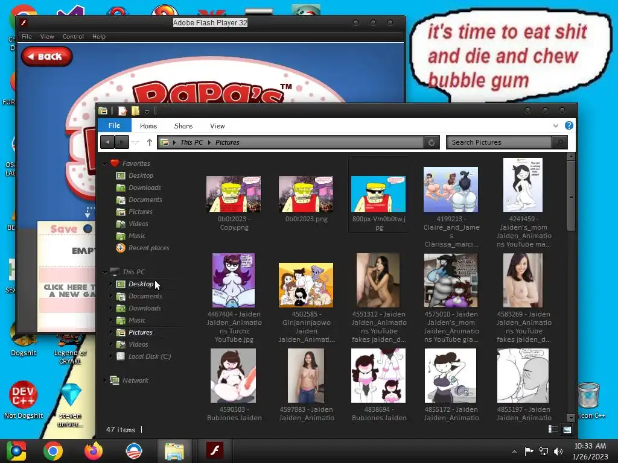Show hidden tray icons arrow

514,452
